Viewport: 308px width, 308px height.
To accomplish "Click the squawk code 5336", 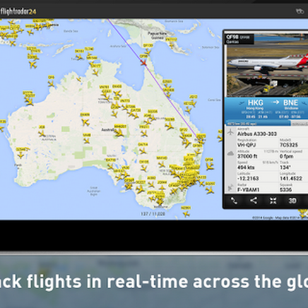I will pos(286,190).
